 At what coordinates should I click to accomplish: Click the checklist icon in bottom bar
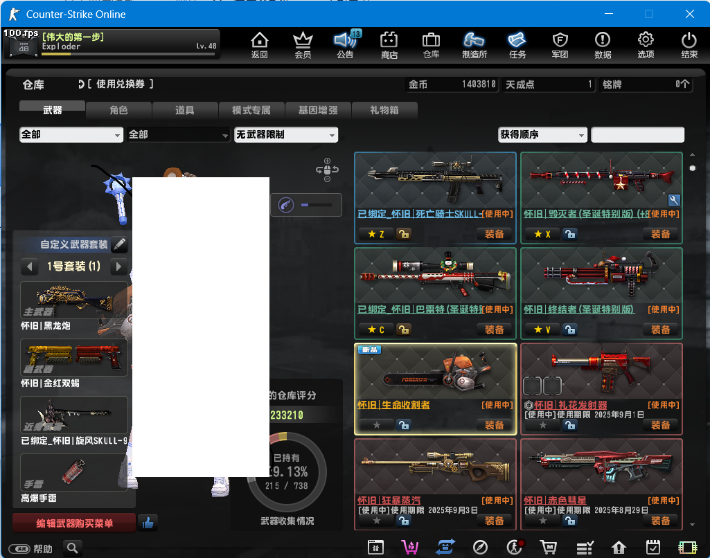[585, 548]
